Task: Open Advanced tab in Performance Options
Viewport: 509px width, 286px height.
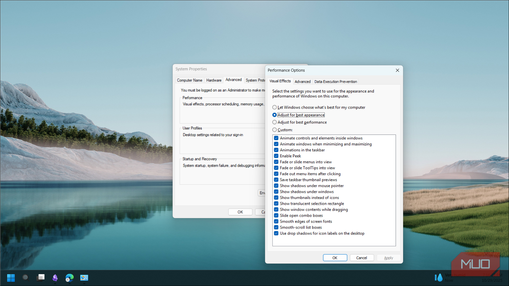Action: 303,82
